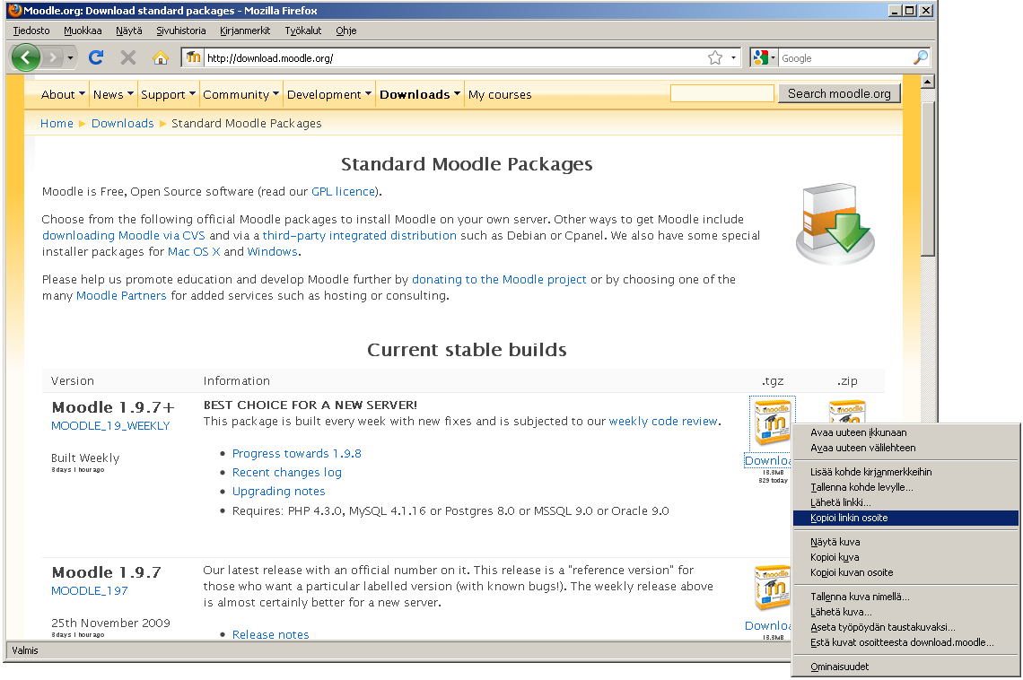Viewport: 1023px width, 680px height.
Task: Click the Moodle site favicon in address bar
Action: point(193,57)
